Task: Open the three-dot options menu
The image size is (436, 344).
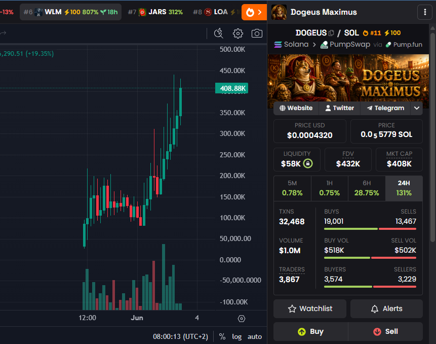Action: [x=425, y=12]
